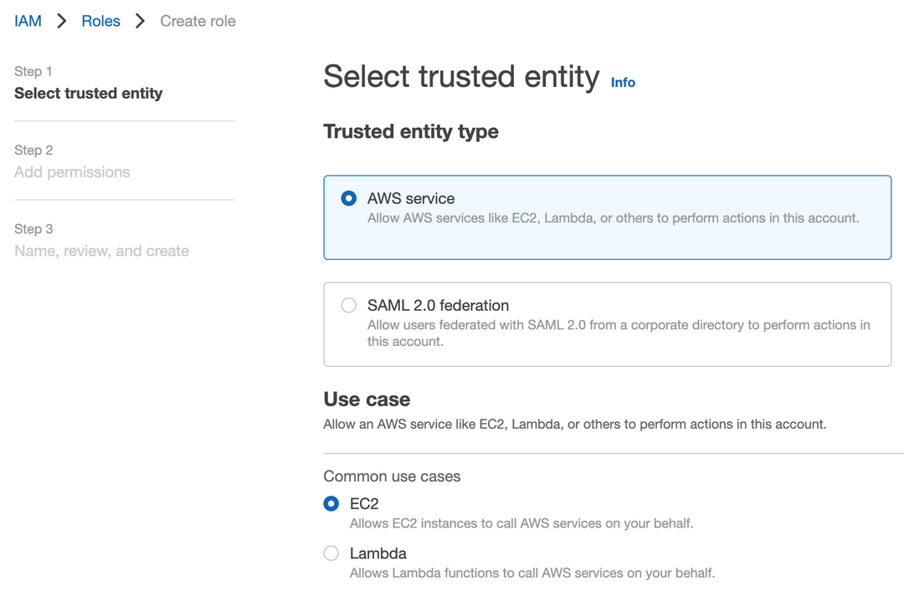The image size is (904, 596).
Task: Click the Select trusted entity page title
Action: (x=459, y=76)
